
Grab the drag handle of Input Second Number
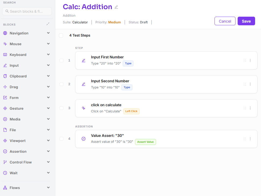[245, 84]
